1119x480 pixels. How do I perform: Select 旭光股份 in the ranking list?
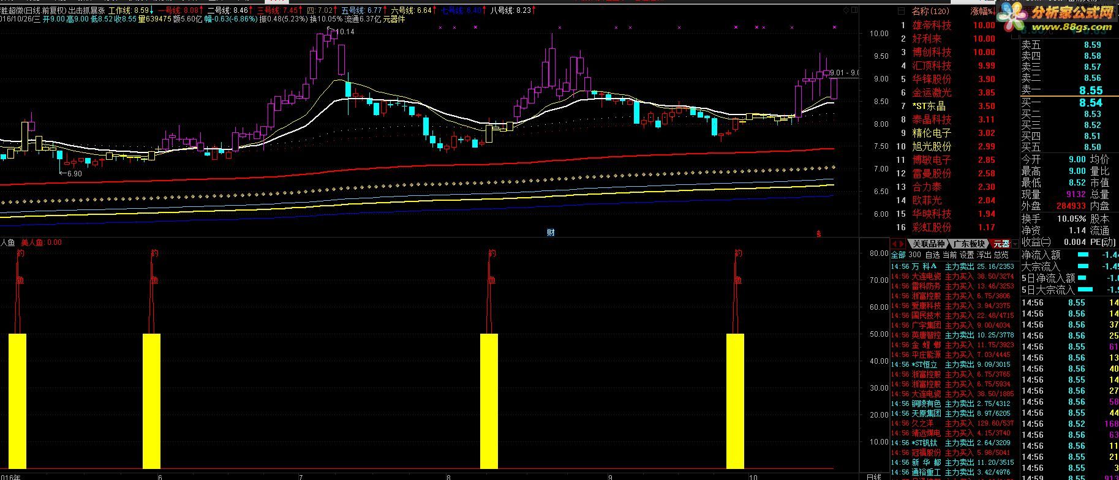click(x=932, y=146)
